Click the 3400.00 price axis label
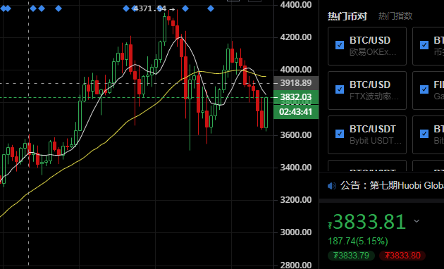The width and height of the screenshot is (444, 269). (x=296, y=167)
